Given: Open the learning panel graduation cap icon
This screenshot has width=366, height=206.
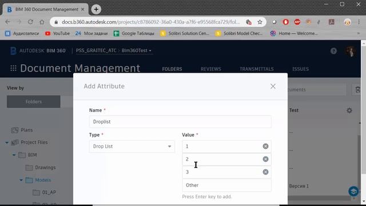Looking at the screenshot, I should point(353,191).
